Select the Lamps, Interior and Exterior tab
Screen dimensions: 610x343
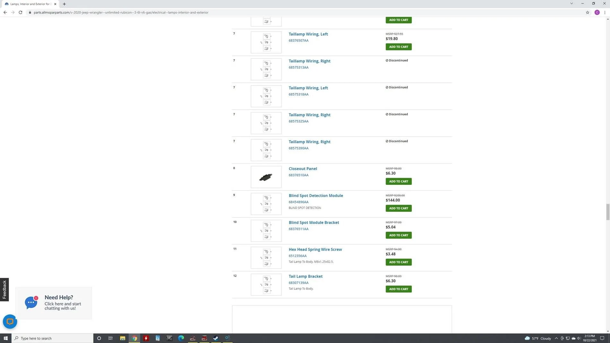(30, 4)
